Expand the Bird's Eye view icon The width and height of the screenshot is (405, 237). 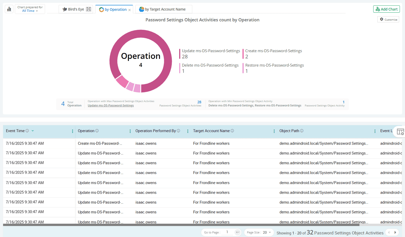89,9
